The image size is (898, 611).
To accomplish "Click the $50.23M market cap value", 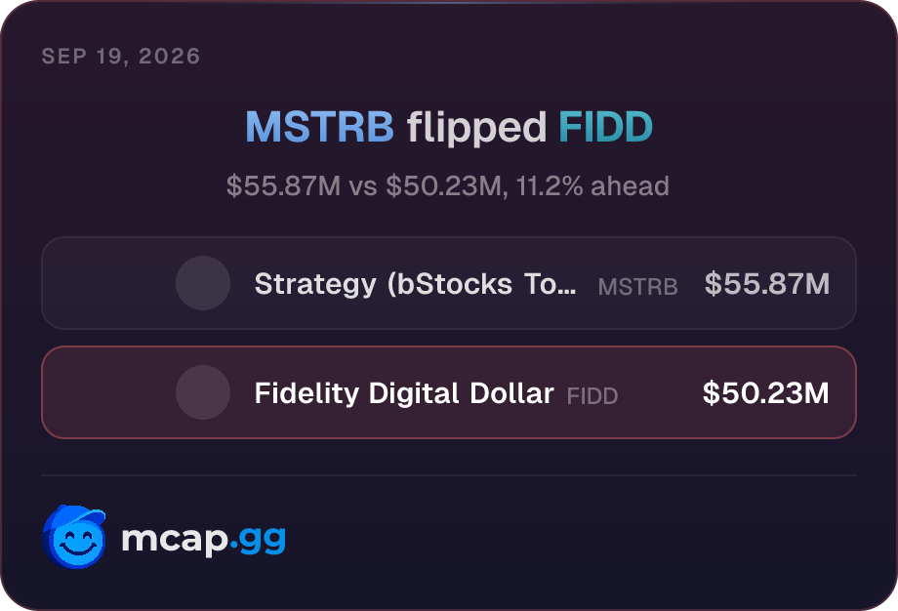I will point(765,392).
